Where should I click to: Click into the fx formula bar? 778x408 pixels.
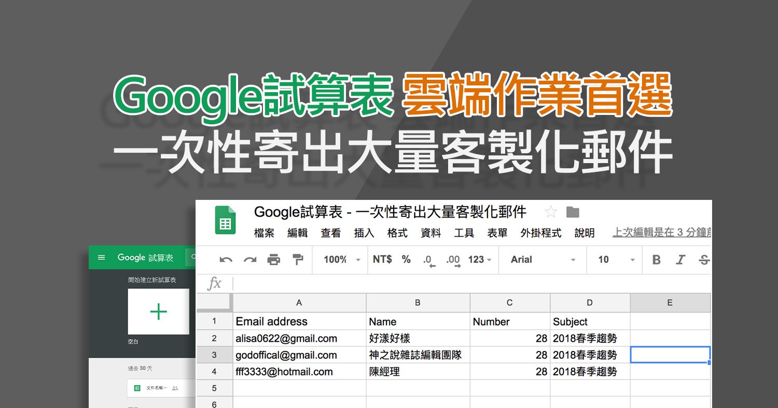coord(472,283)
